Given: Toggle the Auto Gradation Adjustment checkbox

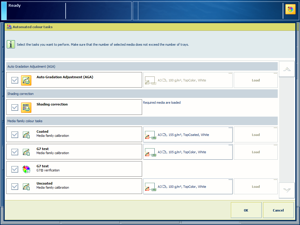Looking at the screenshot, I should pos(15,80).
